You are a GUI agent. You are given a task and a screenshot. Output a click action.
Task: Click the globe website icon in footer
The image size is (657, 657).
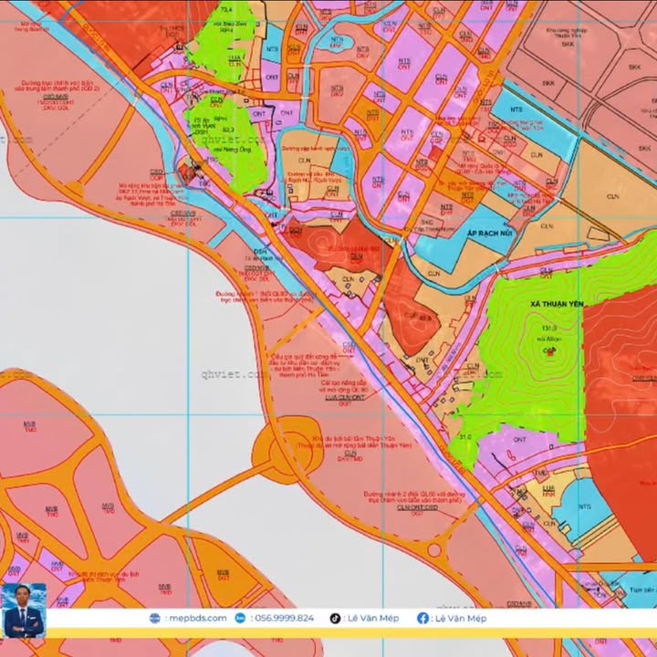(x=154, y=618)
